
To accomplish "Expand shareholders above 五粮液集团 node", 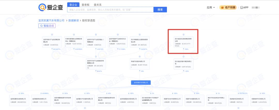I will 183,35.
